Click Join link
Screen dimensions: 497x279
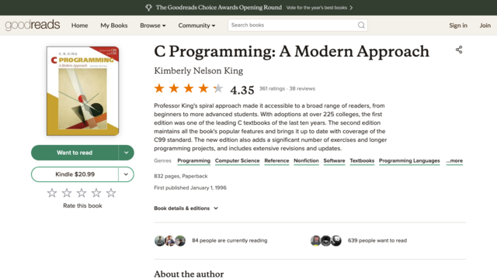(485, 26)
